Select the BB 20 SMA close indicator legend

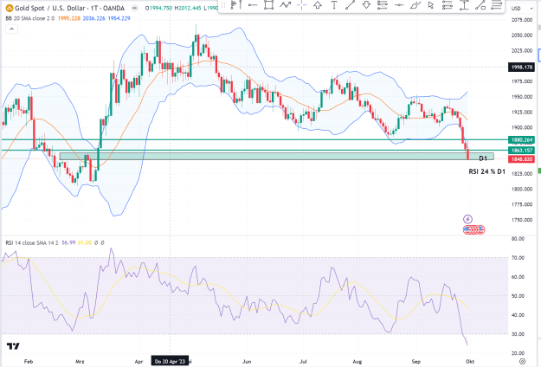pyautogui.click(x=30, y=18)
